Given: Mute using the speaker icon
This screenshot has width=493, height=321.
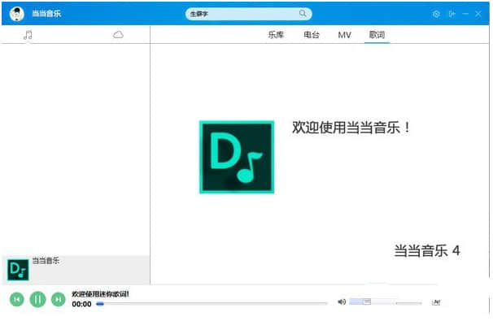Looking at the screenshot, I should [342, 301].
